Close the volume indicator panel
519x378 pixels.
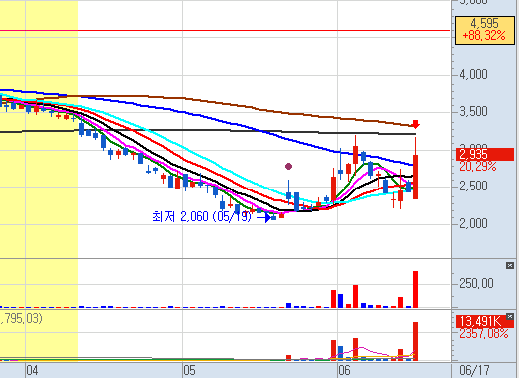tap(510, 265)
